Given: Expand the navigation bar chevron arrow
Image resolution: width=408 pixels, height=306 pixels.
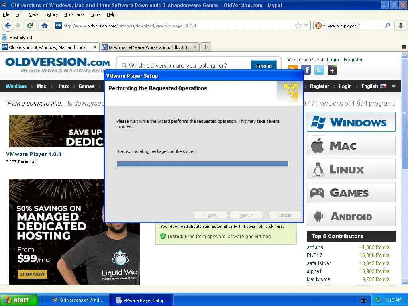Looking at the screenshot, I should (394, 86).
